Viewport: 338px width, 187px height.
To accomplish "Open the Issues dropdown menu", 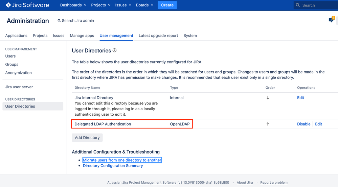I will [x=123, y=5].
